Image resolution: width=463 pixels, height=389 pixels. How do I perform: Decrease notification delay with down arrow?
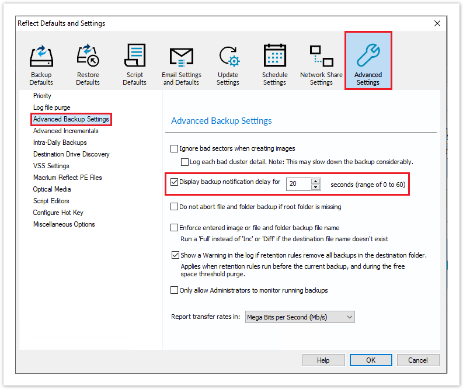click(x=316, y=187)
